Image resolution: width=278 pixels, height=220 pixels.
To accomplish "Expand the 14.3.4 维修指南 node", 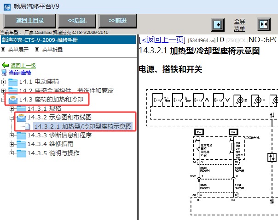I will [x=12, y=144].
